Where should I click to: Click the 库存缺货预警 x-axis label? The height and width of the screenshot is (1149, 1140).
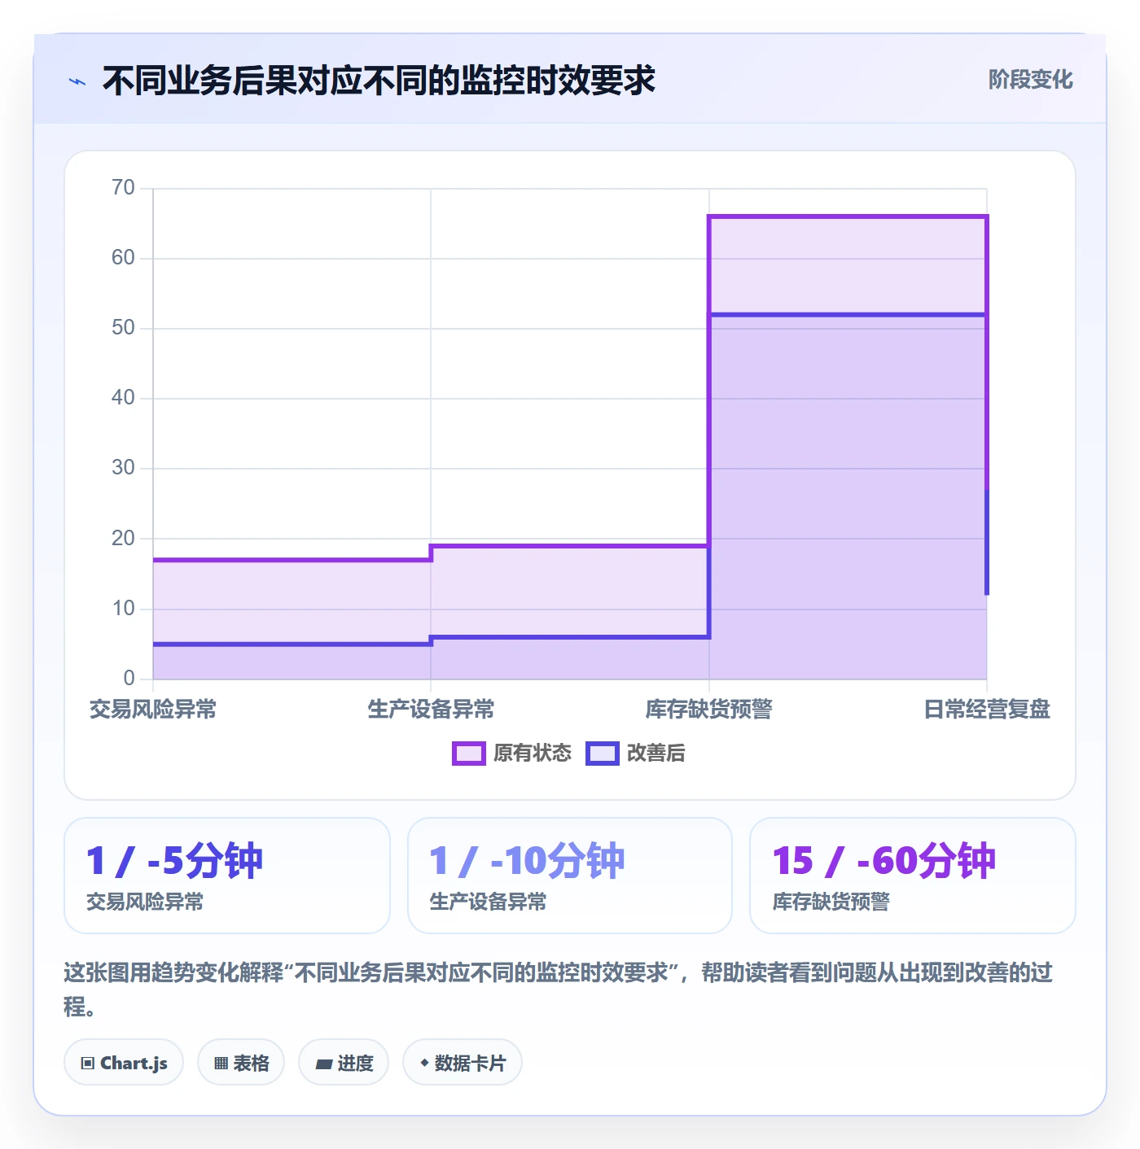click(709, 710)
